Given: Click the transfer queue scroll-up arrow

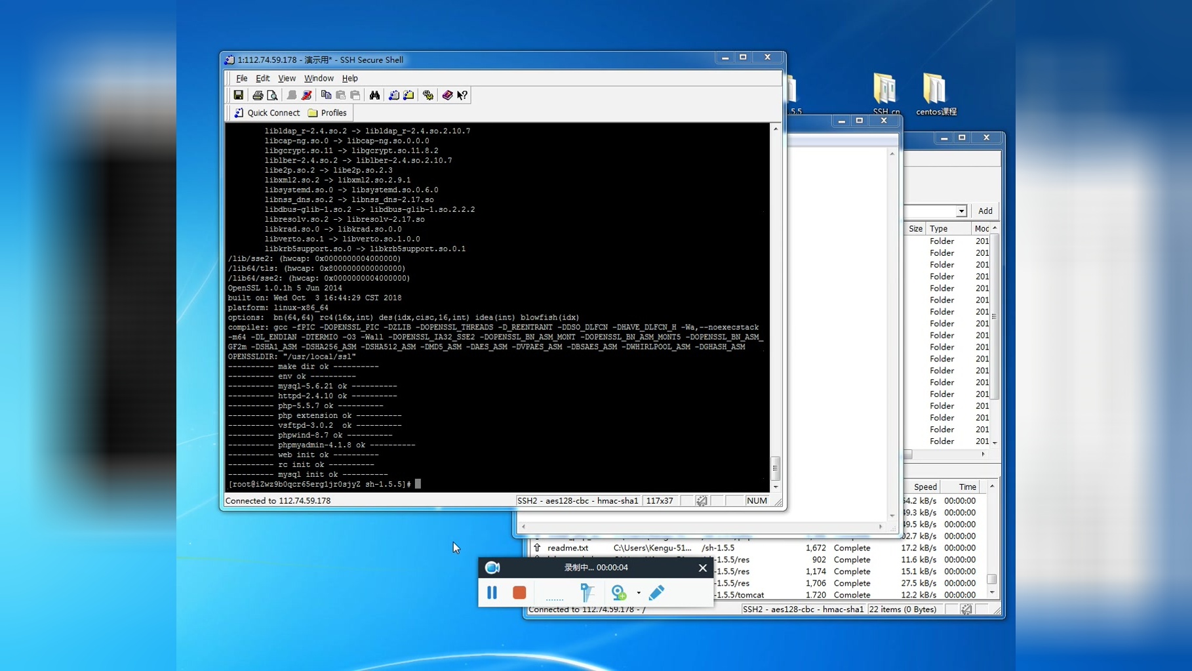Looking at the screenshot, I should (991, 486).
